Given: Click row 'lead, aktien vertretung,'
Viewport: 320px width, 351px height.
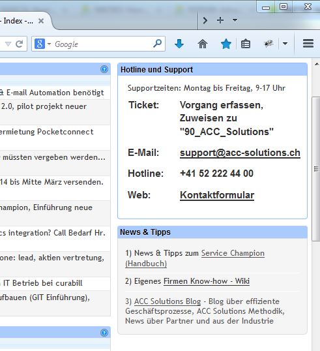Looking at the screenshot, I should [x=55, y=264].
